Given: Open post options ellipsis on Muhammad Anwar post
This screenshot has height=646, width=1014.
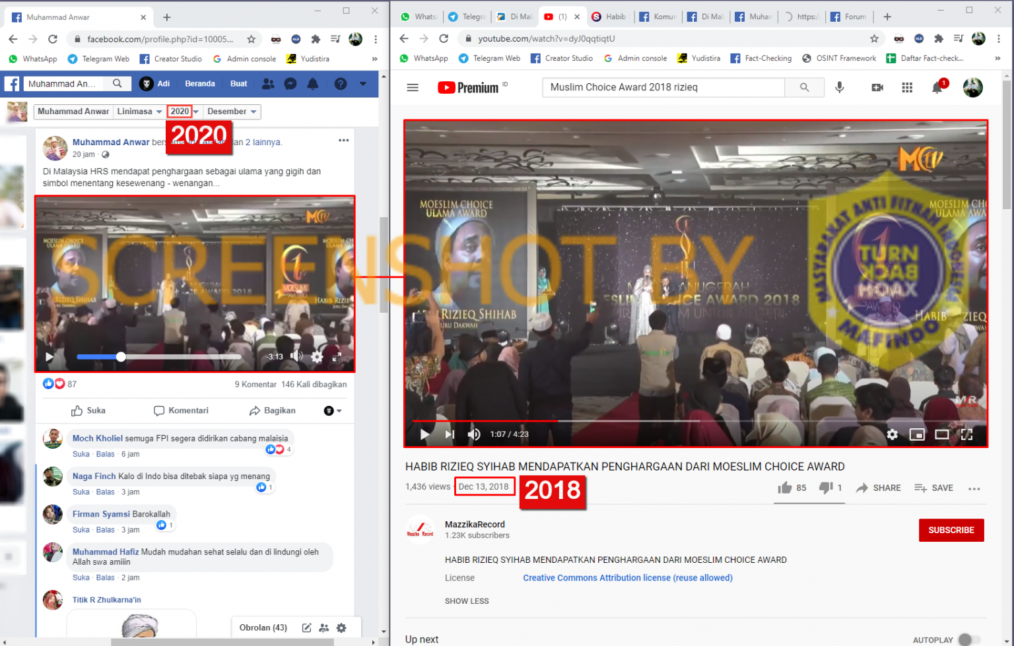Looking at the screenshot, I should 343,140.
